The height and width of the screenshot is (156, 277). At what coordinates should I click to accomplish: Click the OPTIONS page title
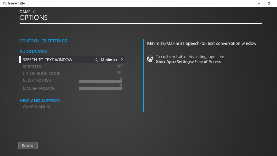tap(33, 18)
